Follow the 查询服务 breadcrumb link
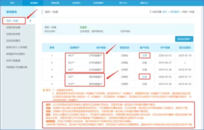The width and height of the screenshot is (204, 130). pos(175,12)
